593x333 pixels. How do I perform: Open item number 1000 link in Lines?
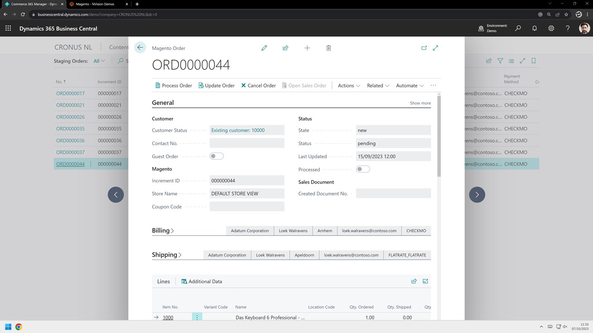(168, 317)
